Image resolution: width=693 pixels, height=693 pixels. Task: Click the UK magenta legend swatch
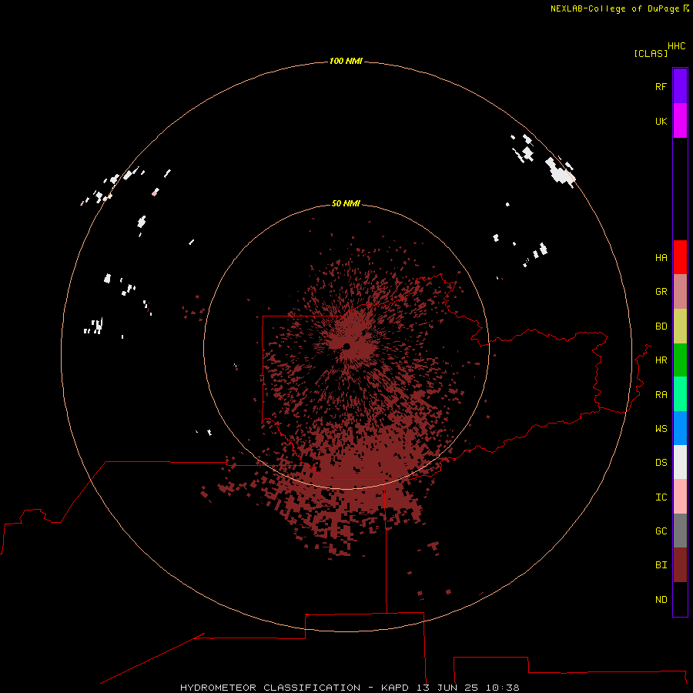(680, 121)
